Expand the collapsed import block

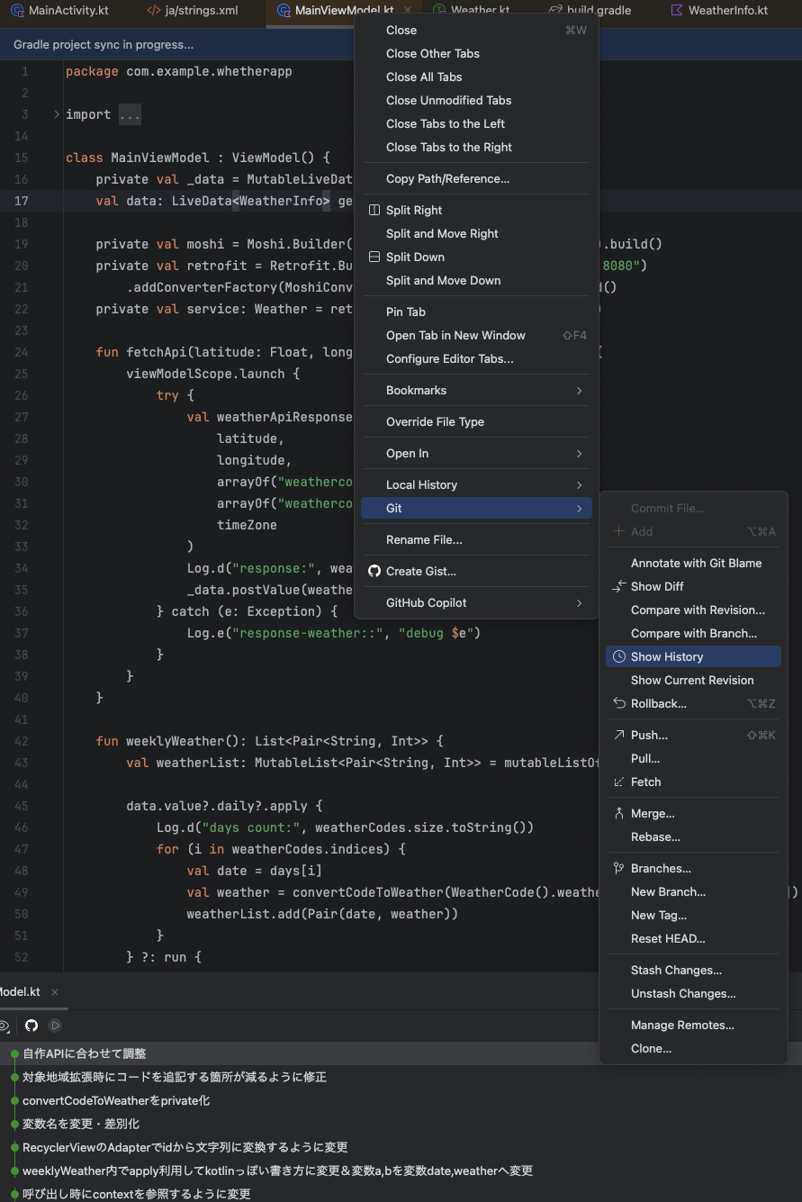[56, 114]
